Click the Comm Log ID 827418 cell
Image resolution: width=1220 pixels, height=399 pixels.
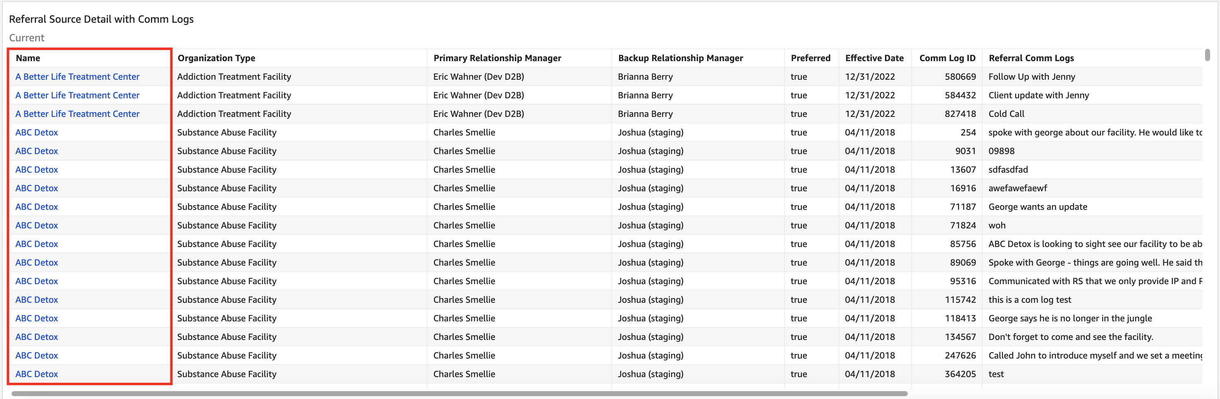pos(960,114)
